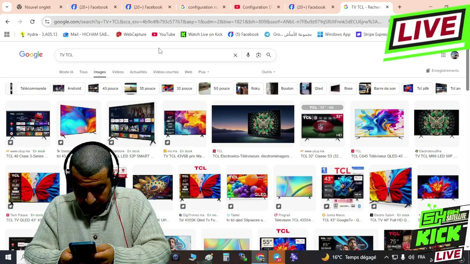Filter images by Télécommande chip

[29, 88]
